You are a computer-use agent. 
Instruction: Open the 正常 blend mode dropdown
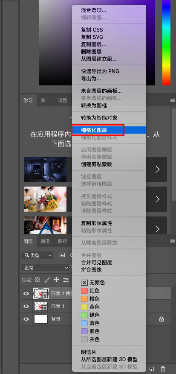click(x=45, y=268)
